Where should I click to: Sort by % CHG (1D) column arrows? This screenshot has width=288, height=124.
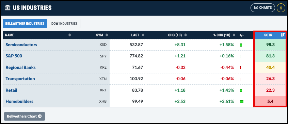pyautogui.click(x=234, y=35)
